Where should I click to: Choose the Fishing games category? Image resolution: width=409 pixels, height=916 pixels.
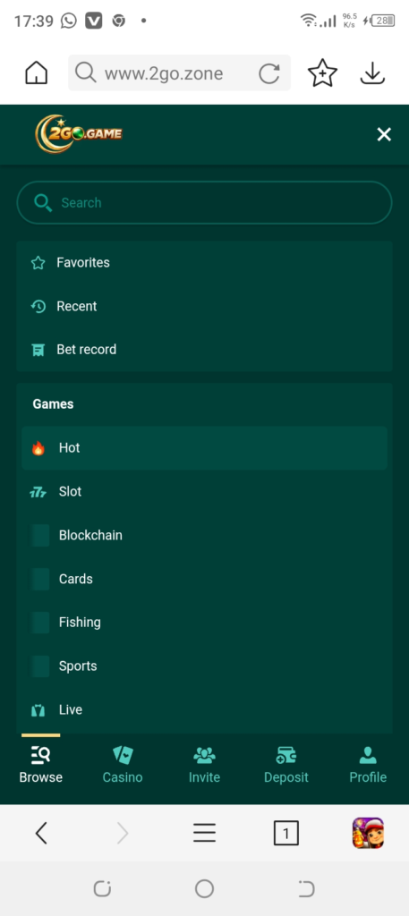pos(204,623)
